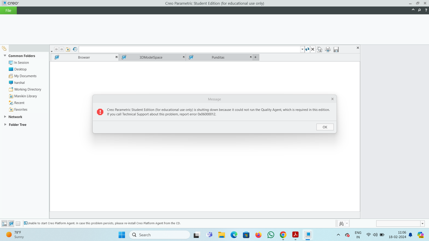Open Adobe Acrobat from taskbar
This screenshot has height=241, width=429.
(295, 235)
